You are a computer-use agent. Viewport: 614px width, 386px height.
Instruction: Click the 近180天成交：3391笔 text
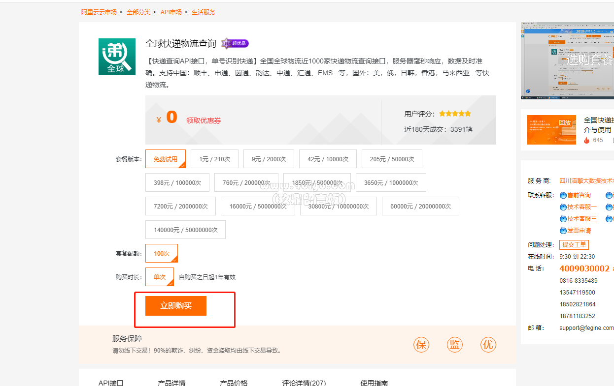[438, 130]
